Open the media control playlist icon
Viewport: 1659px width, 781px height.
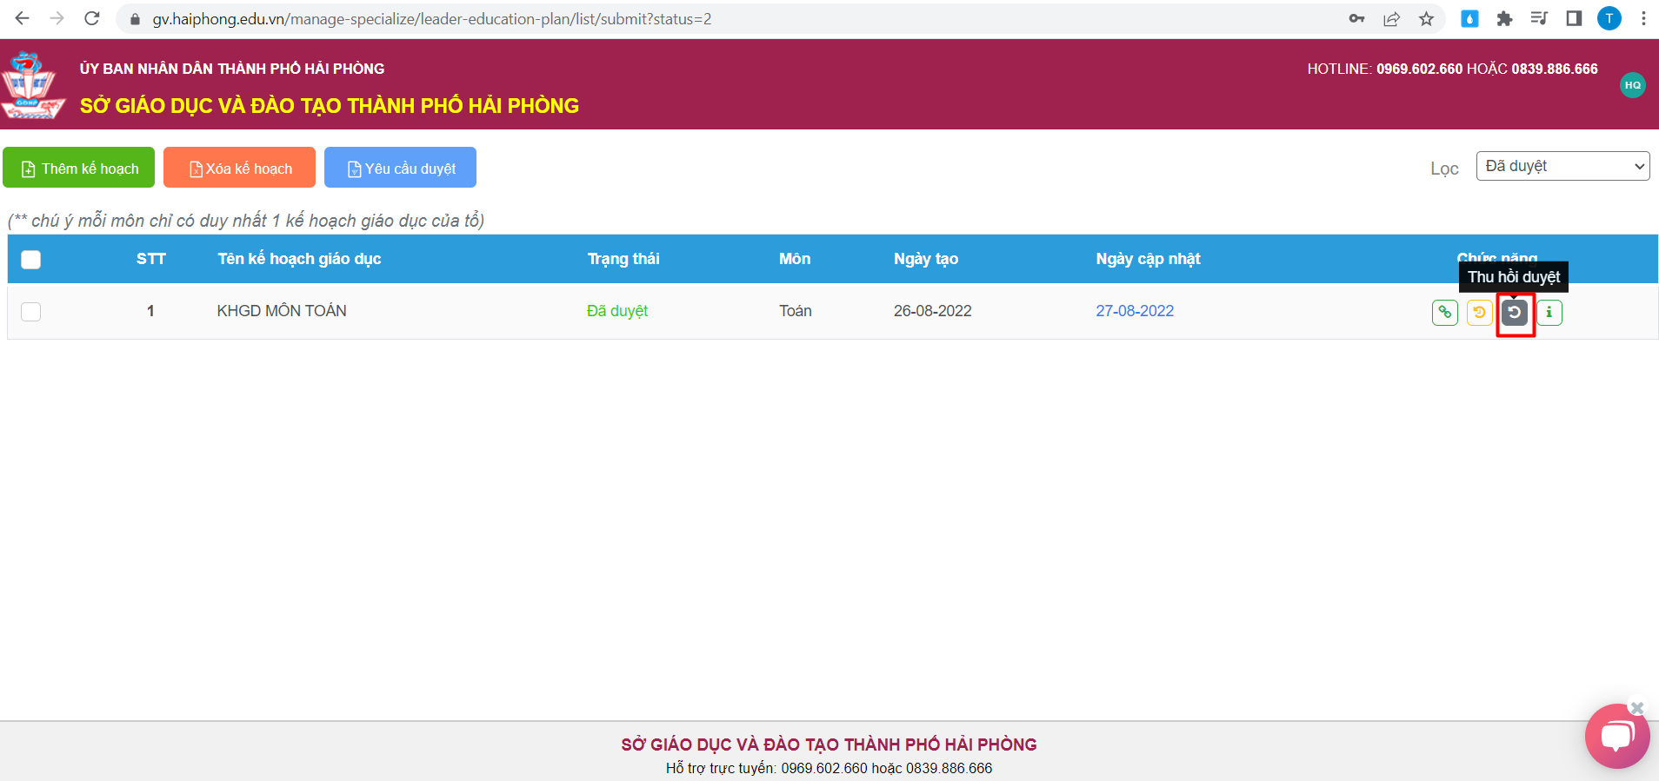point(1539,19)
